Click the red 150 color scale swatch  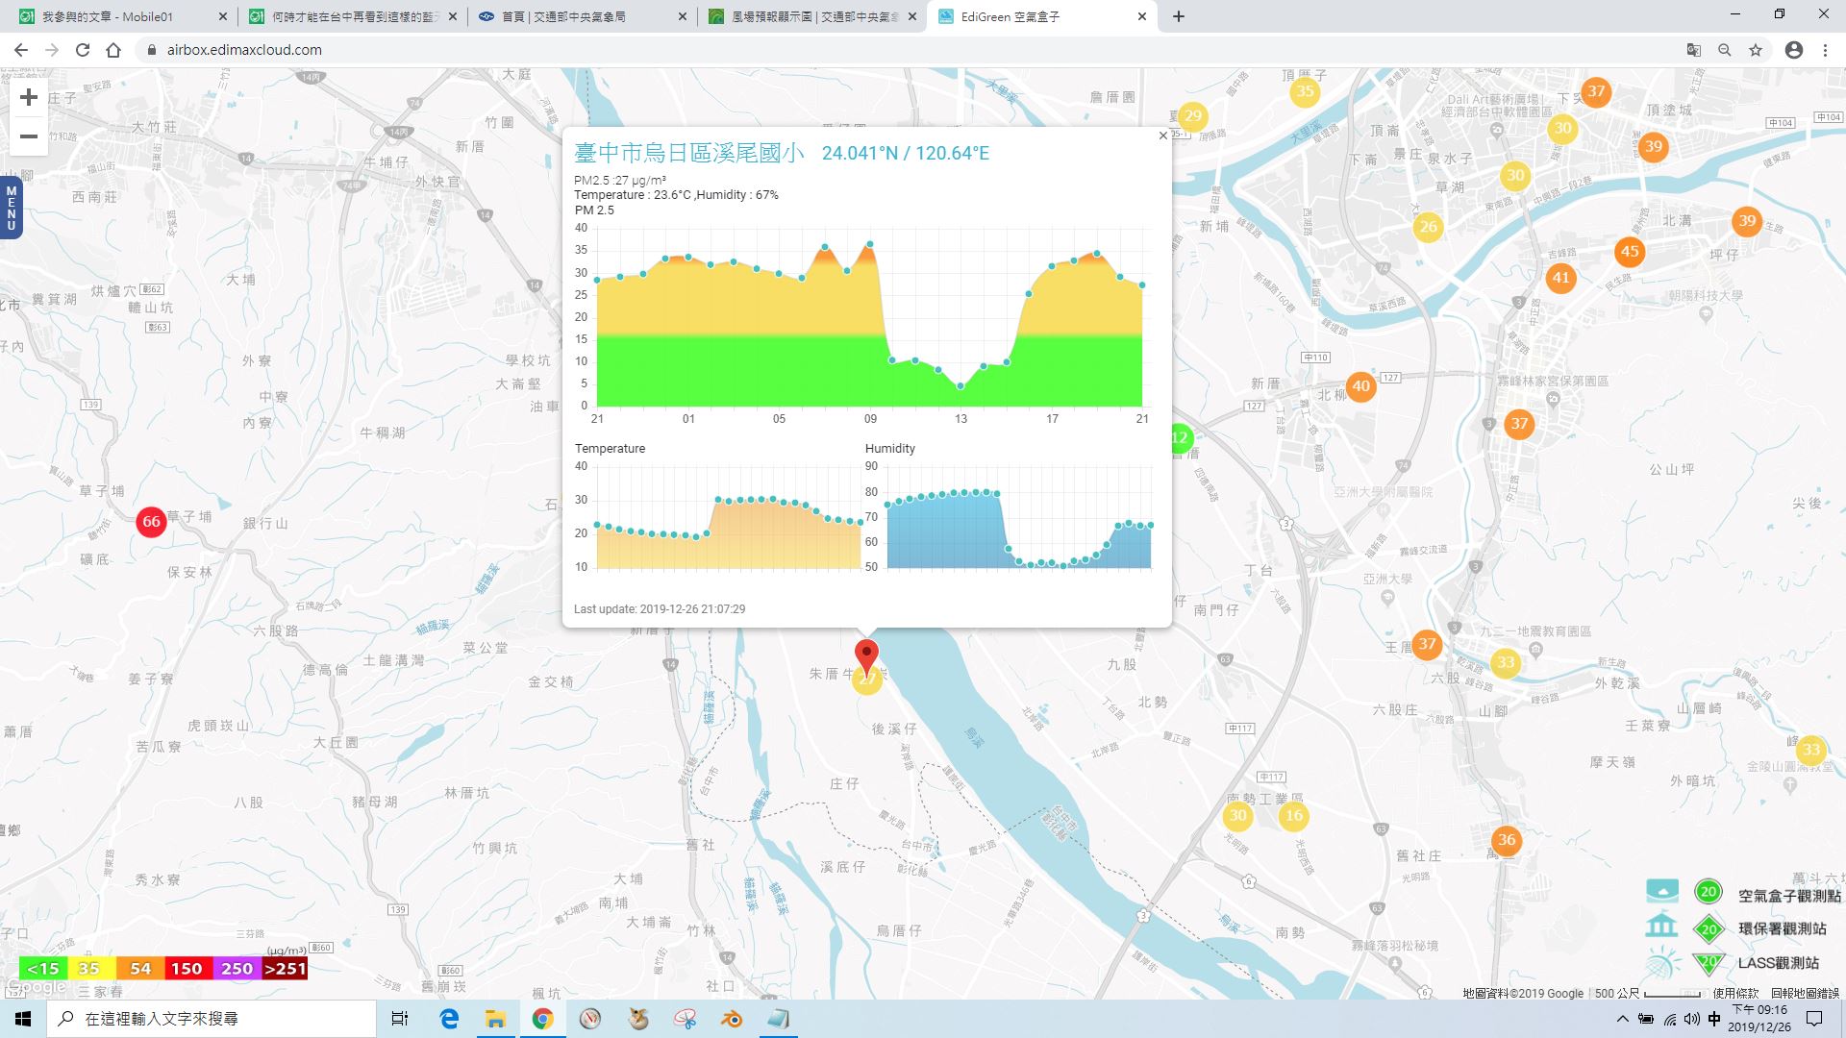(x=187, y=969)
